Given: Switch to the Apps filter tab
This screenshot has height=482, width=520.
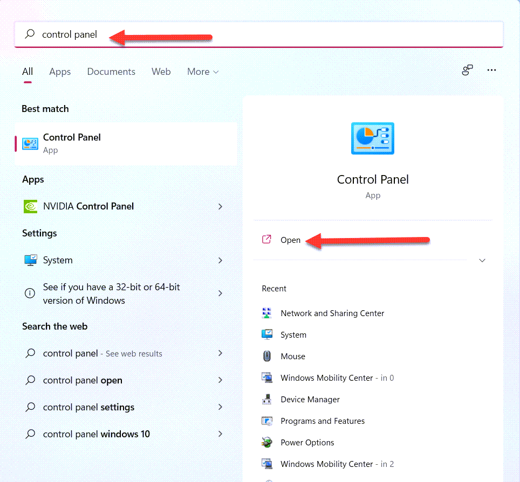Looking at the screenshot, I should (60, 72).
